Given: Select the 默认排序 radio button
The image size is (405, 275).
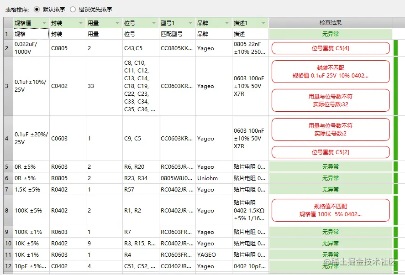Looking at the screenshot, I should tap(37, 10).
